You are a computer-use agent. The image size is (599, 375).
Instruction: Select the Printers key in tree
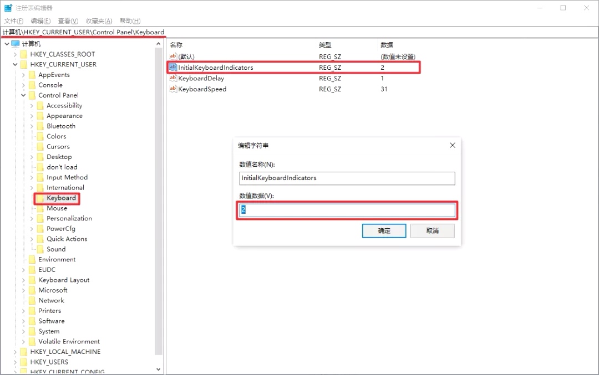(50, 311)
